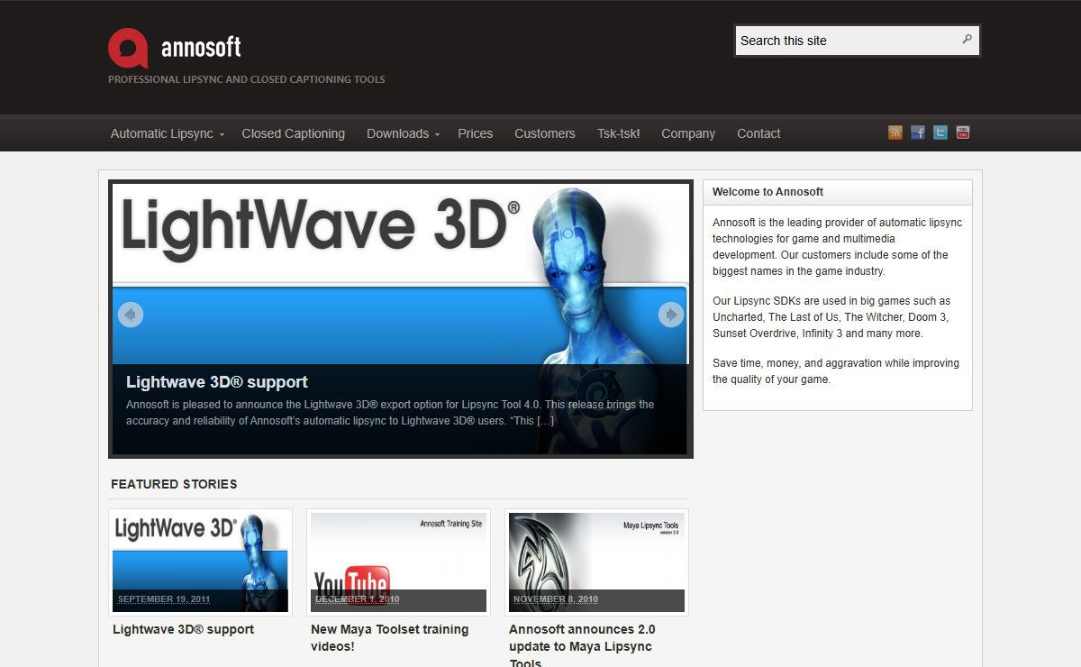
Task: Open the YouTube social icon
Action: pyautogui.click(x=963, y=132)
